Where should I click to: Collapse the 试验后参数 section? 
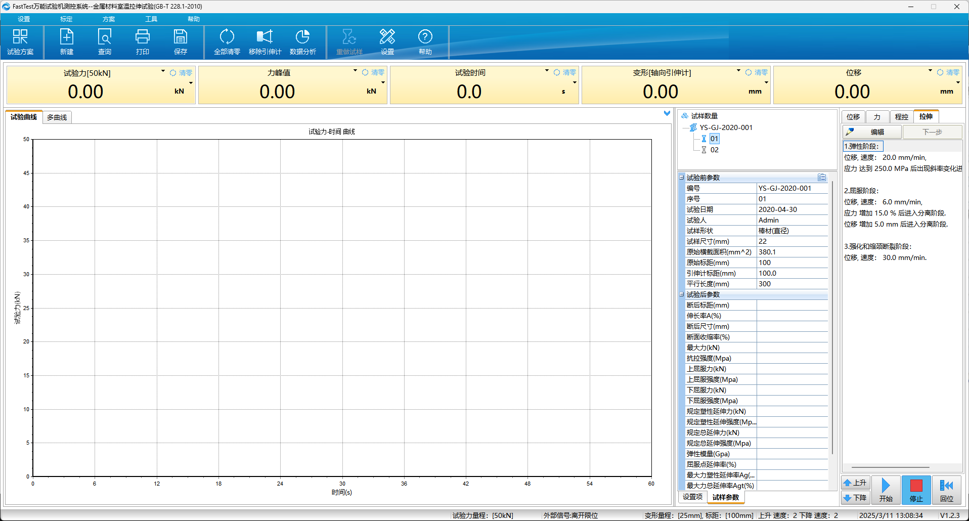click(x=682, y=294)
